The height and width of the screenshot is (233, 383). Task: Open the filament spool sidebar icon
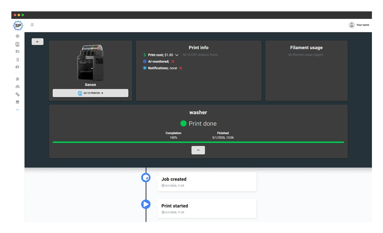tap(18, 60)
